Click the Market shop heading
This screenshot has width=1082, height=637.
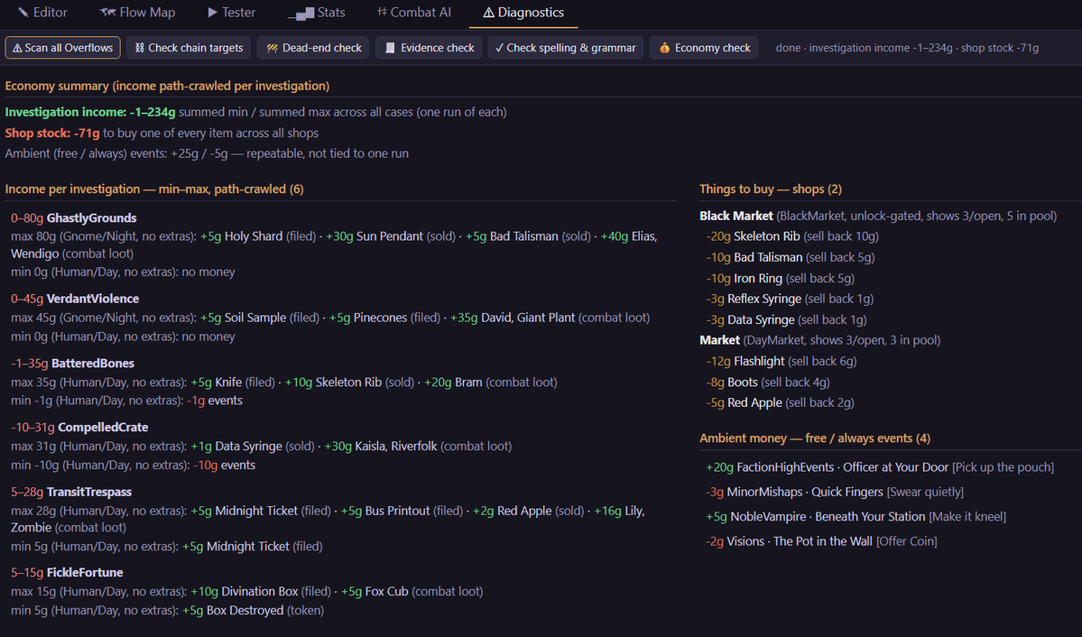[720, 340]
